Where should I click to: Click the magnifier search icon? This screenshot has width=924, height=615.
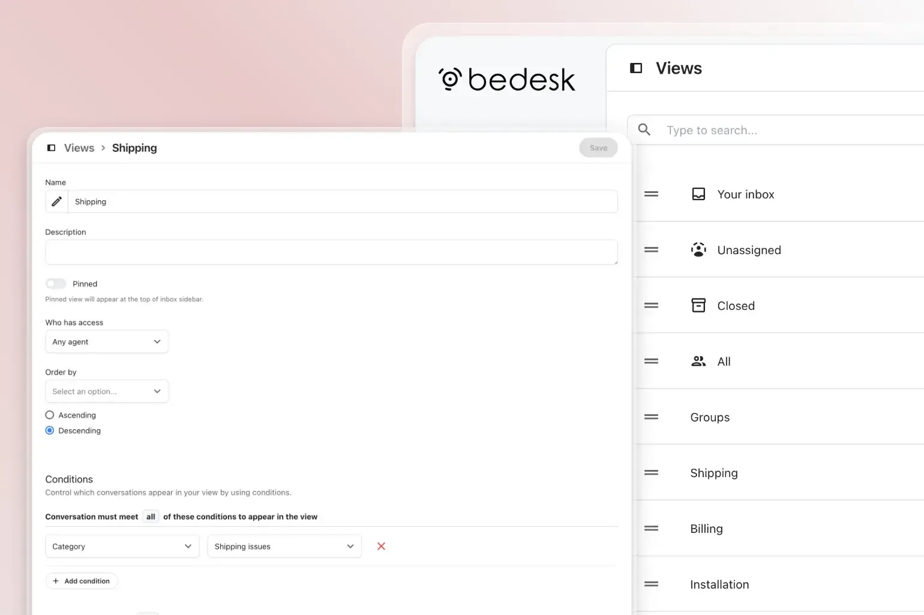644,129
